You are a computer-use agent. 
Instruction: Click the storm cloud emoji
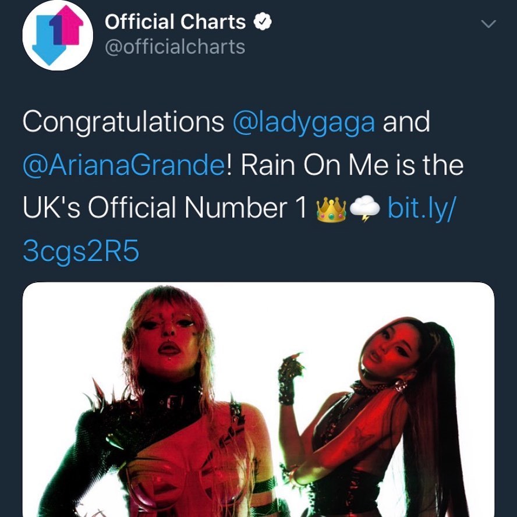pos(364,209)
